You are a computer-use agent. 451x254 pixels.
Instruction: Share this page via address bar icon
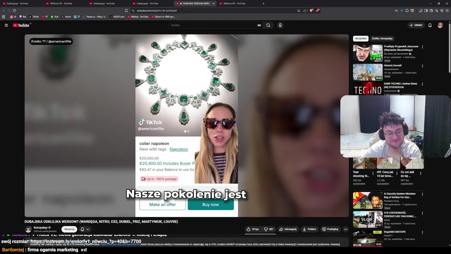(305, 11)
